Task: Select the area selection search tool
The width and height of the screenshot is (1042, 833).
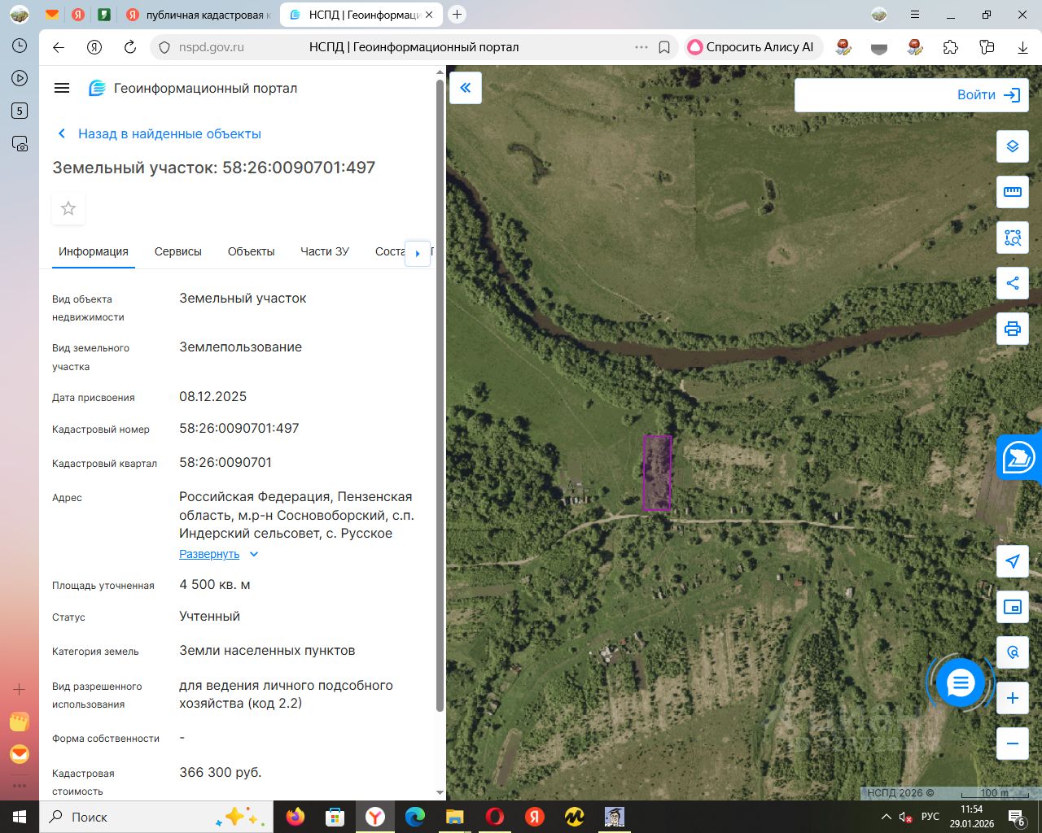Action: point(1013,238)
